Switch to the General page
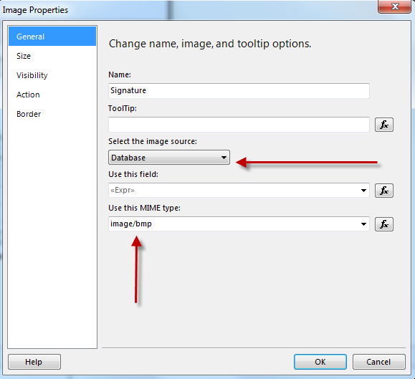415x379 pixels. 52,37
